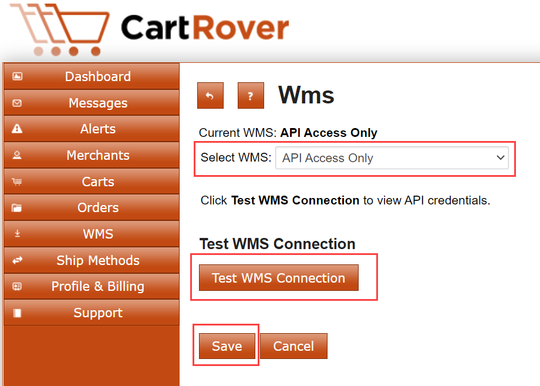
Task: Click the Profile & Billing card icon
Action: pos(17,286)
